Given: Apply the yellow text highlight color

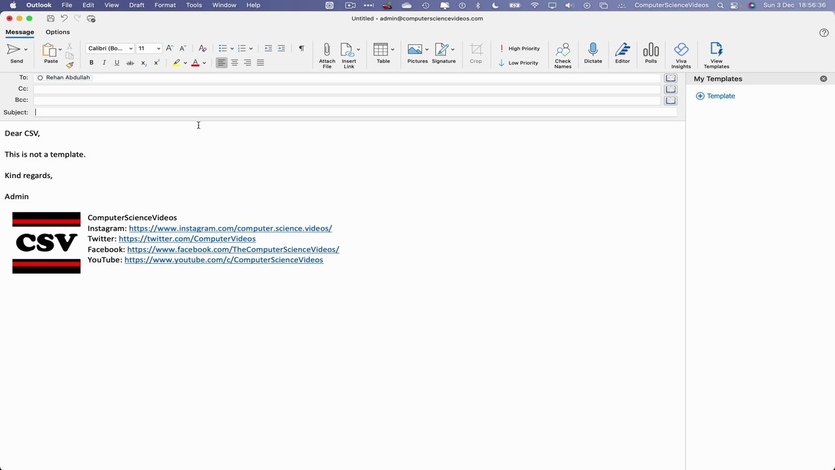Looking at the screenshot, I should point(176,63).
